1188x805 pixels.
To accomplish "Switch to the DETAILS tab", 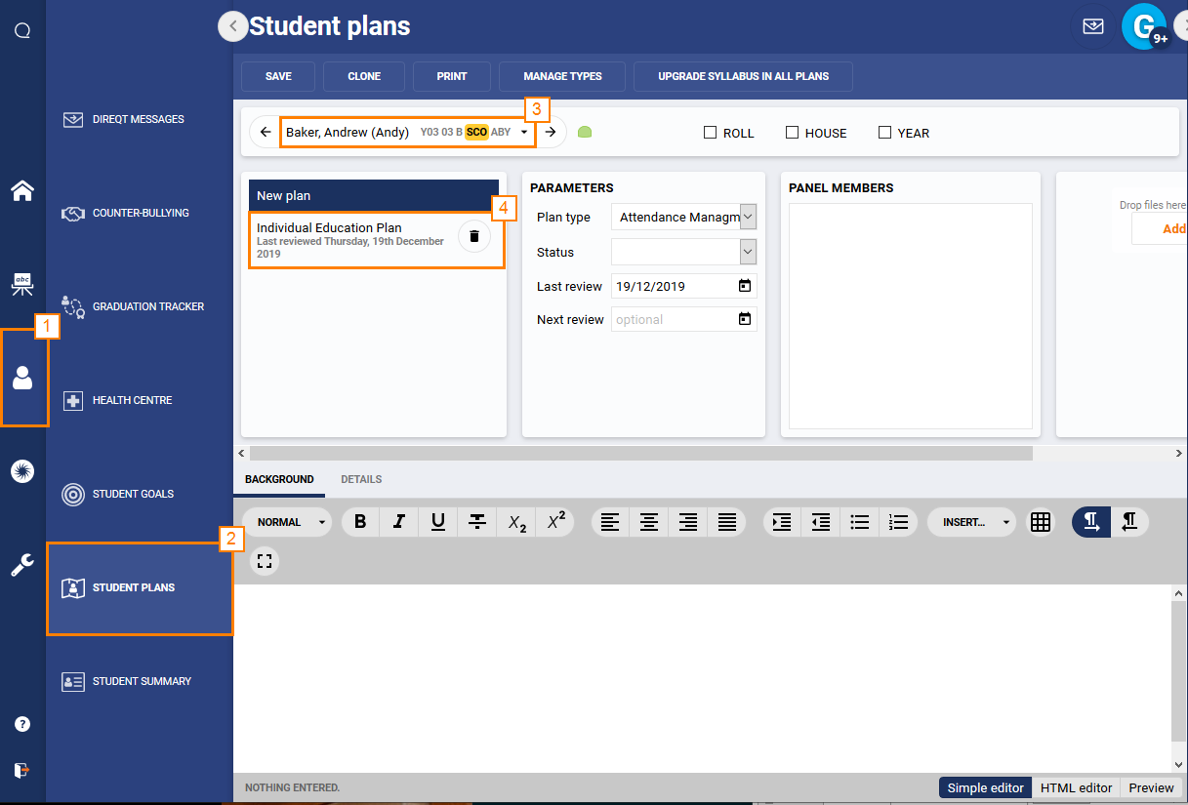I will [x=361, y=479].
